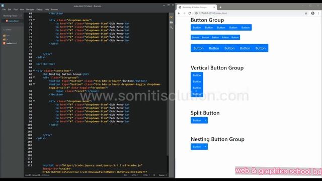This screenshot has width=322, height=181.
Task: Click second Button in the large button group
Action: coord(214,48)
